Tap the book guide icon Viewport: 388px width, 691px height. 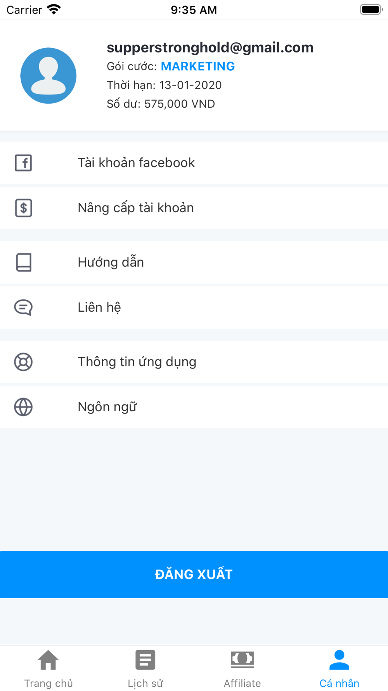(23, 262)
